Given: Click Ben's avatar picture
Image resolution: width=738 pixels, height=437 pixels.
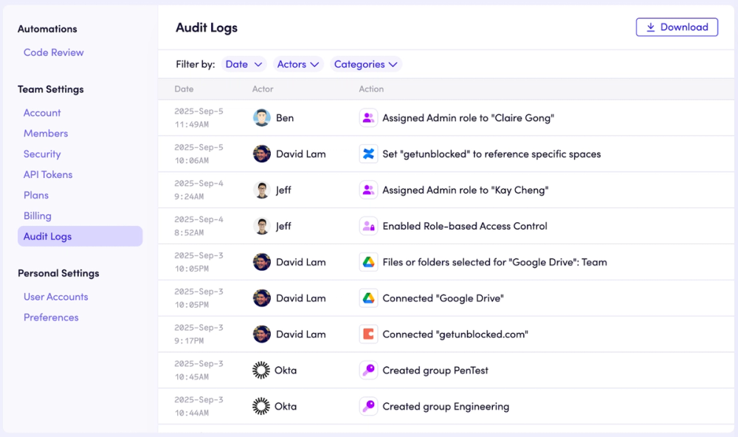Looking at the screenshot, I should click(x=262, y=117).
